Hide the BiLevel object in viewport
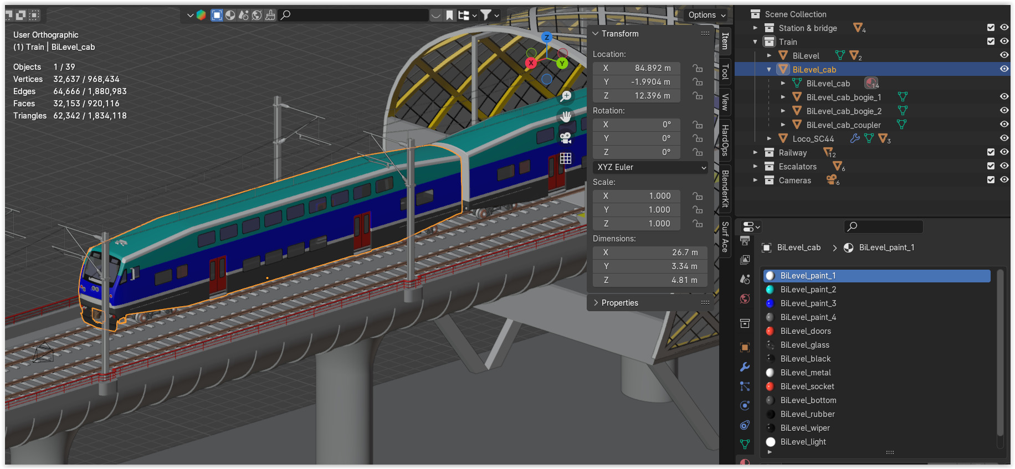 pyautogui.click(x=1004, y=55)
